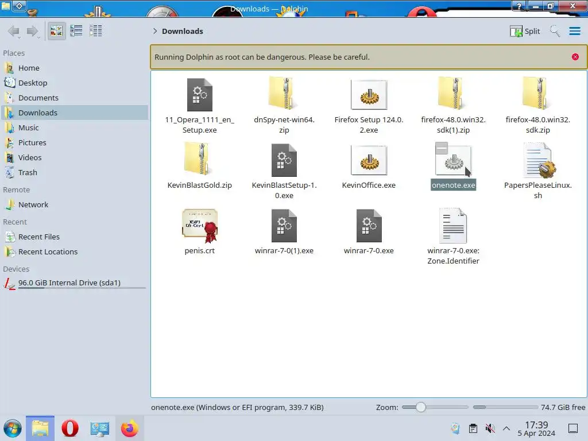
Task: Open Documents in Places panel
Action: [x=75, y=98]
